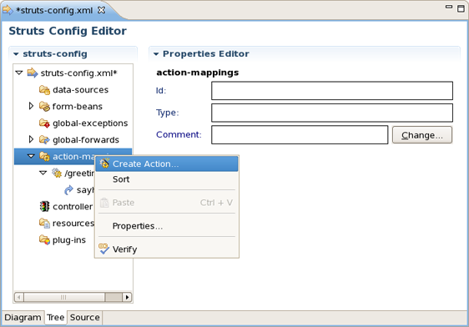
Task: Switch to the Source tab
Action: 85,318
